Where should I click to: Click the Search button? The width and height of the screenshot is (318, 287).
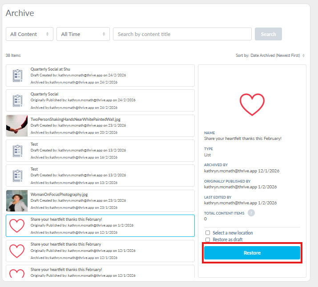coord(268,34)
